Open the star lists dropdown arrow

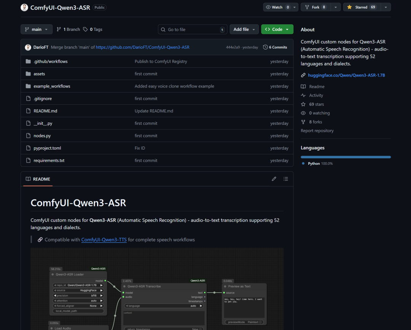click(386, 7)
